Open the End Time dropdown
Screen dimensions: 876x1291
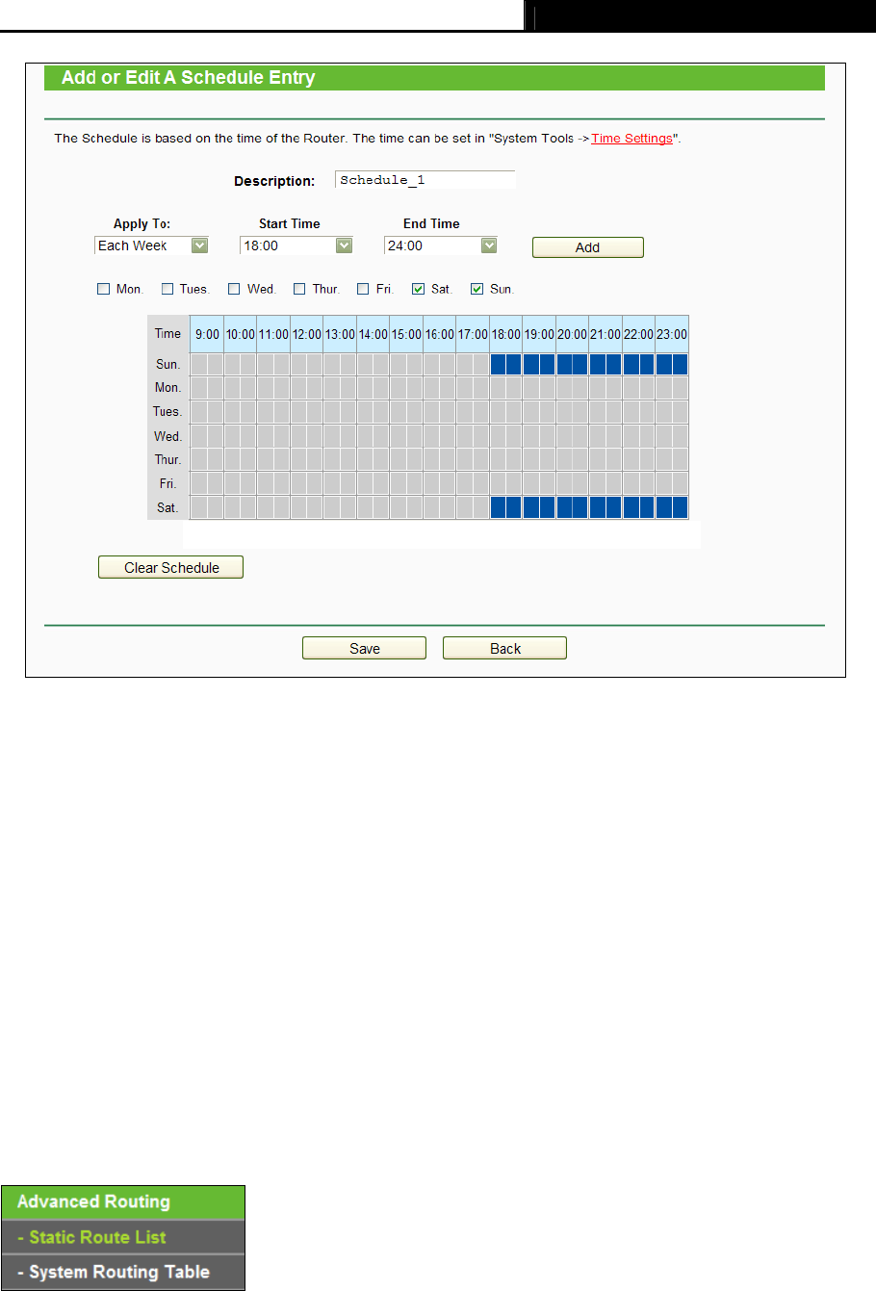[441, 245]
